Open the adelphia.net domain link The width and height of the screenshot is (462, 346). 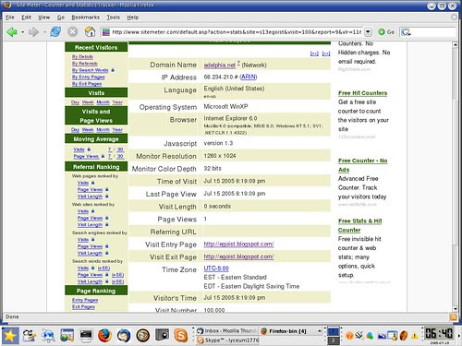pos(220,66)
